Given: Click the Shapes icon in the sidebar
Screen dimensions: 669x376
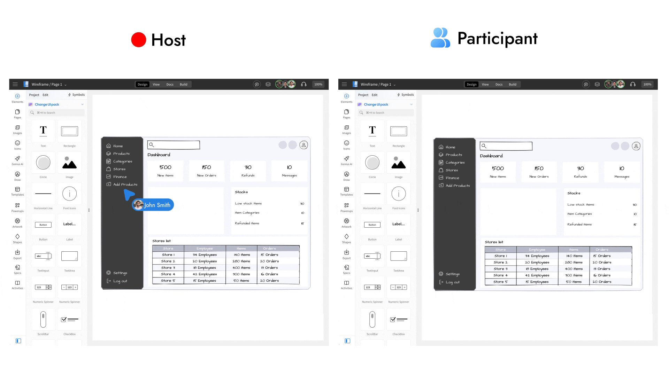Looking at the screenshot, I should point(17,237).
